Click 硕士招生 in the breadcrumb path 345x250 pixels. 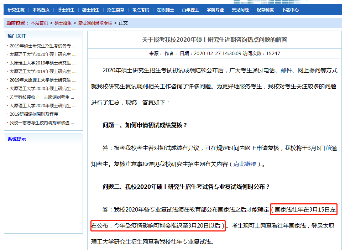(63, 23)
